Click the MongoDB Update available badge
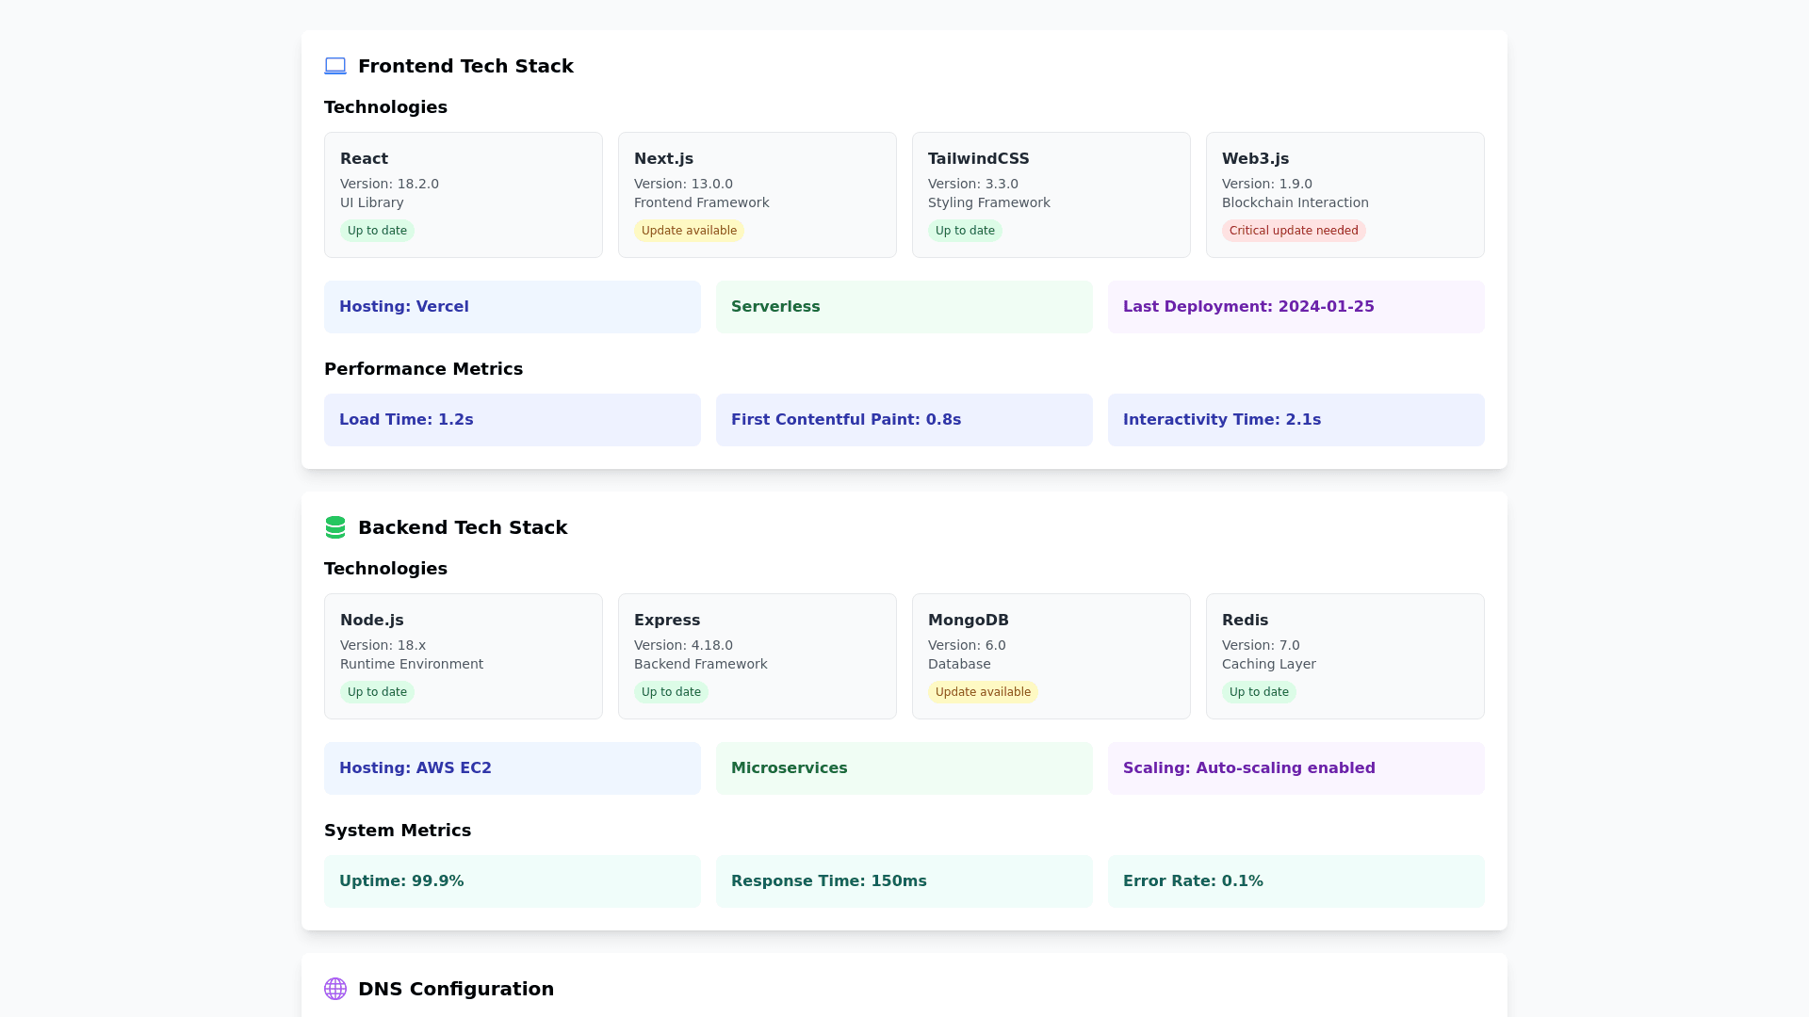Viewport: 1809px width, 1017px height. (983, 692)
